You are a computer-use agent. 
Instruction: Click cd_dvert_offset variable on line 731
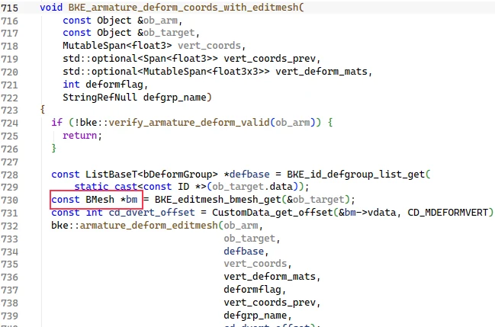pyautogui.click(x=152, y=213)
